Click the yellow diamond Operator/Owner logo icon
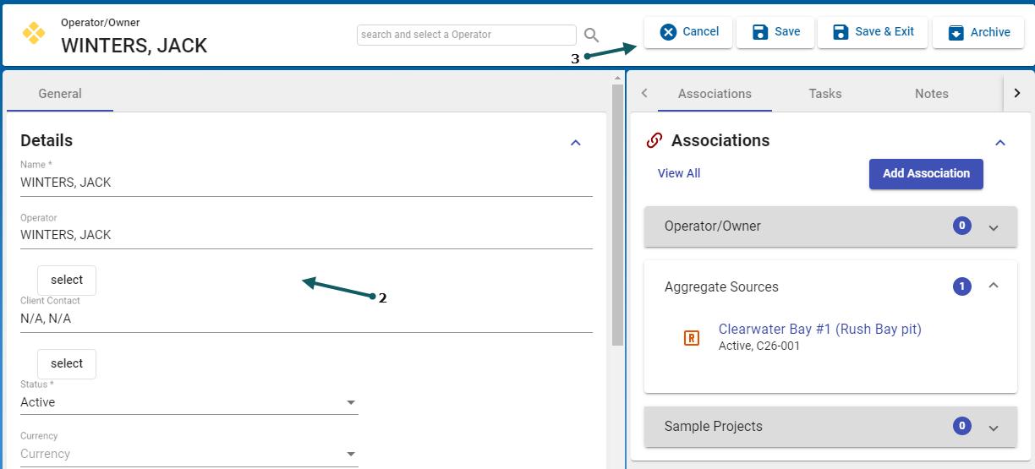This screenshot has width=1035, height=469. [34, 33]
